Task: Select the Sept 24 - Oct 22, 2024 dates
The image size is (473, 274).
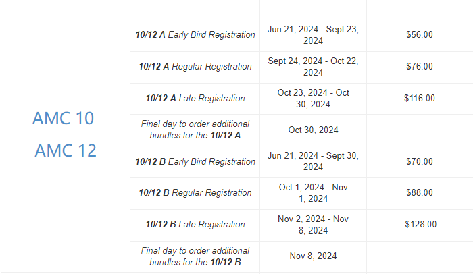Action: [313, 67]
